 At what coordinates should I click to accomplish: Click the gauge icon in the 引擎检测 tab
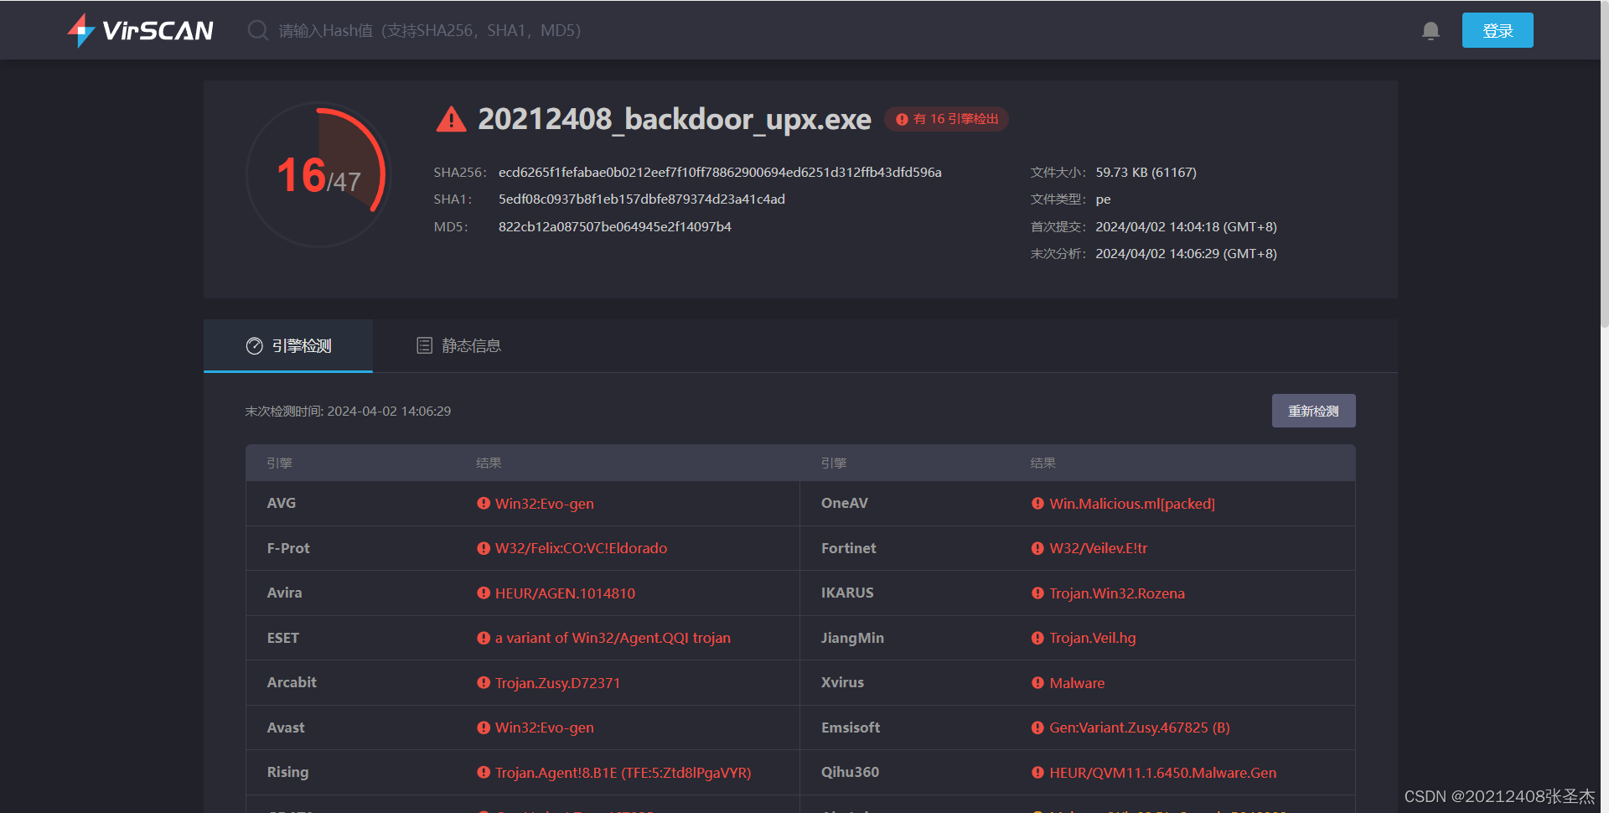point(255,346)
